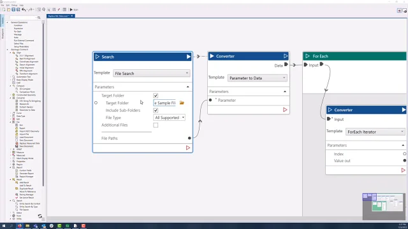This screenshot has height=229, width=408.
Task: Click the Index output port circle
Action: 404,154
